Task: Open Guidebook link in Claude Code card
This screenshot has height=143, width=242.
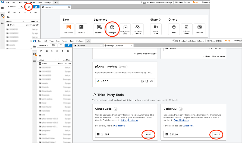Action: (120, 126)
